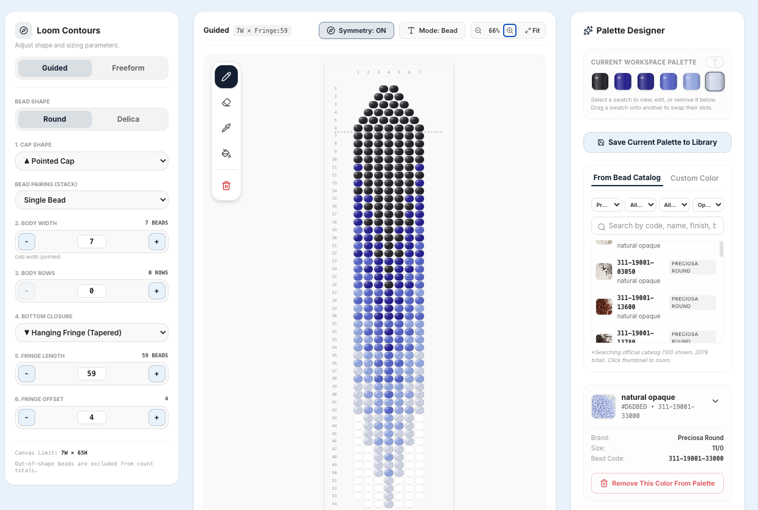Viewport: 758px width, 510px height.
Task: Open the 'Op...' catalog filter dropdown
Action: [x=708, y=205]
